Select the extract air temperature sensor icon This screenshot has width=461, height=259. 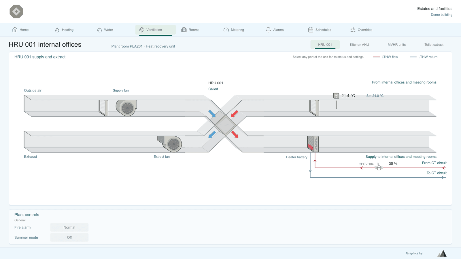click(x=336, y=96)
